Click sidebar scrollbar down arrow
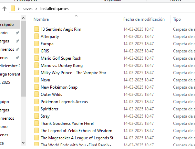Screen dimensions: 195x149 pos(23,143)
